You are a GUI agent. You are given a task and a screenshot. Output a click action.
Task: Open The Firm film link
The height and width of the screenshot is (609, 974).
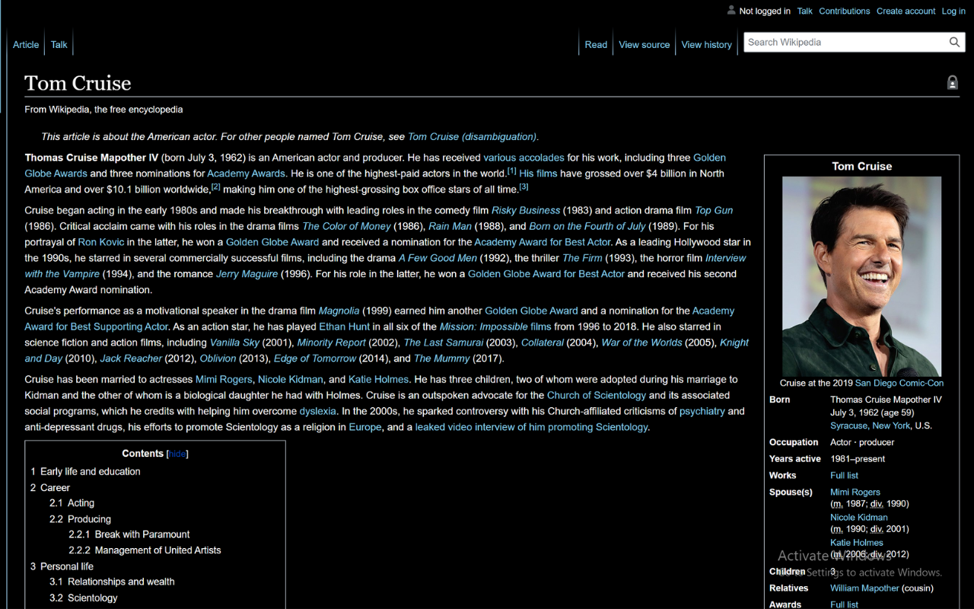click(581, 258)
